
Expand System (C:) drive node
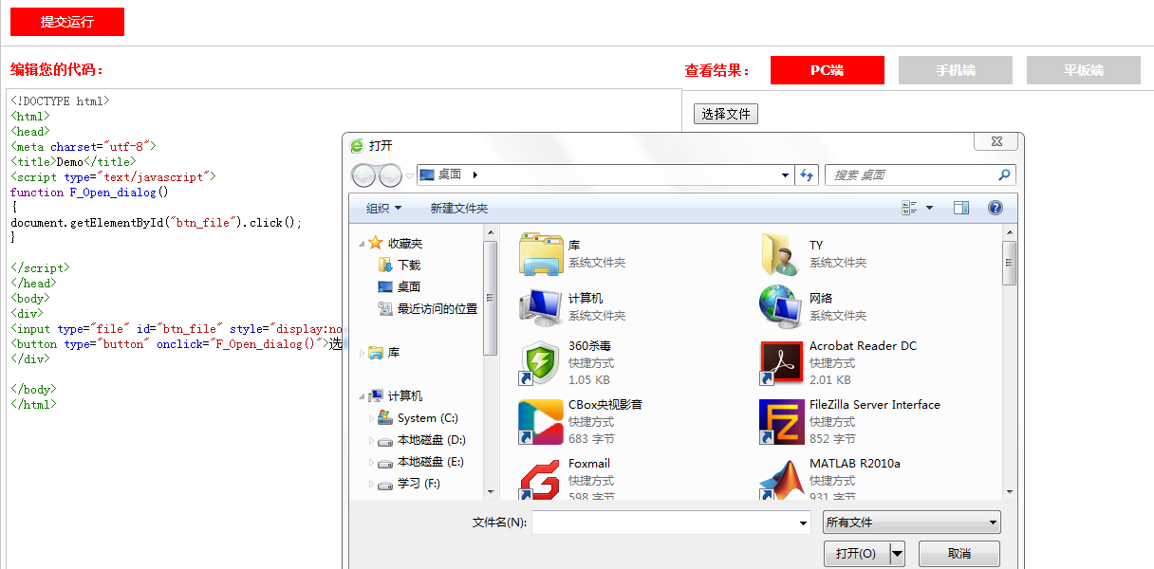371,418
